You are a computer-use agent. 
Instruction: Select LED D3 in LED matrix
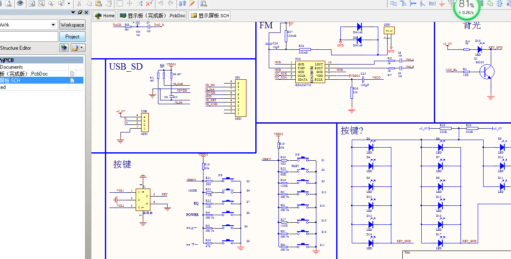click(x=370, y=148)
